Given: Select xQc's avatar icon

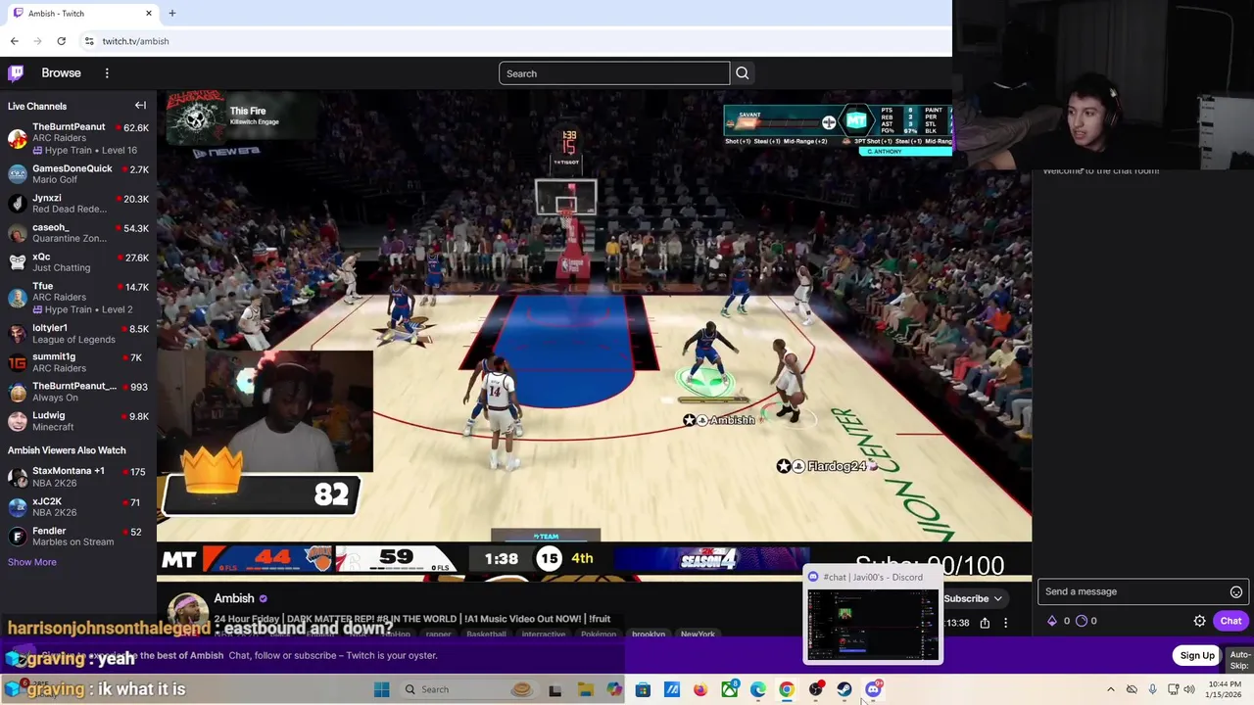Looking at the screenshot, I should (17, 262).
